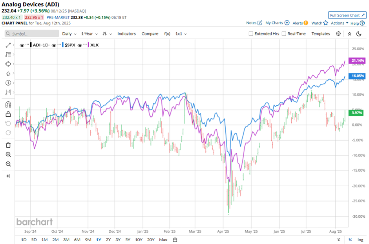Toggle the magnet snap tool
This screenshot has width=369, height=244.
tap(8, 105)
